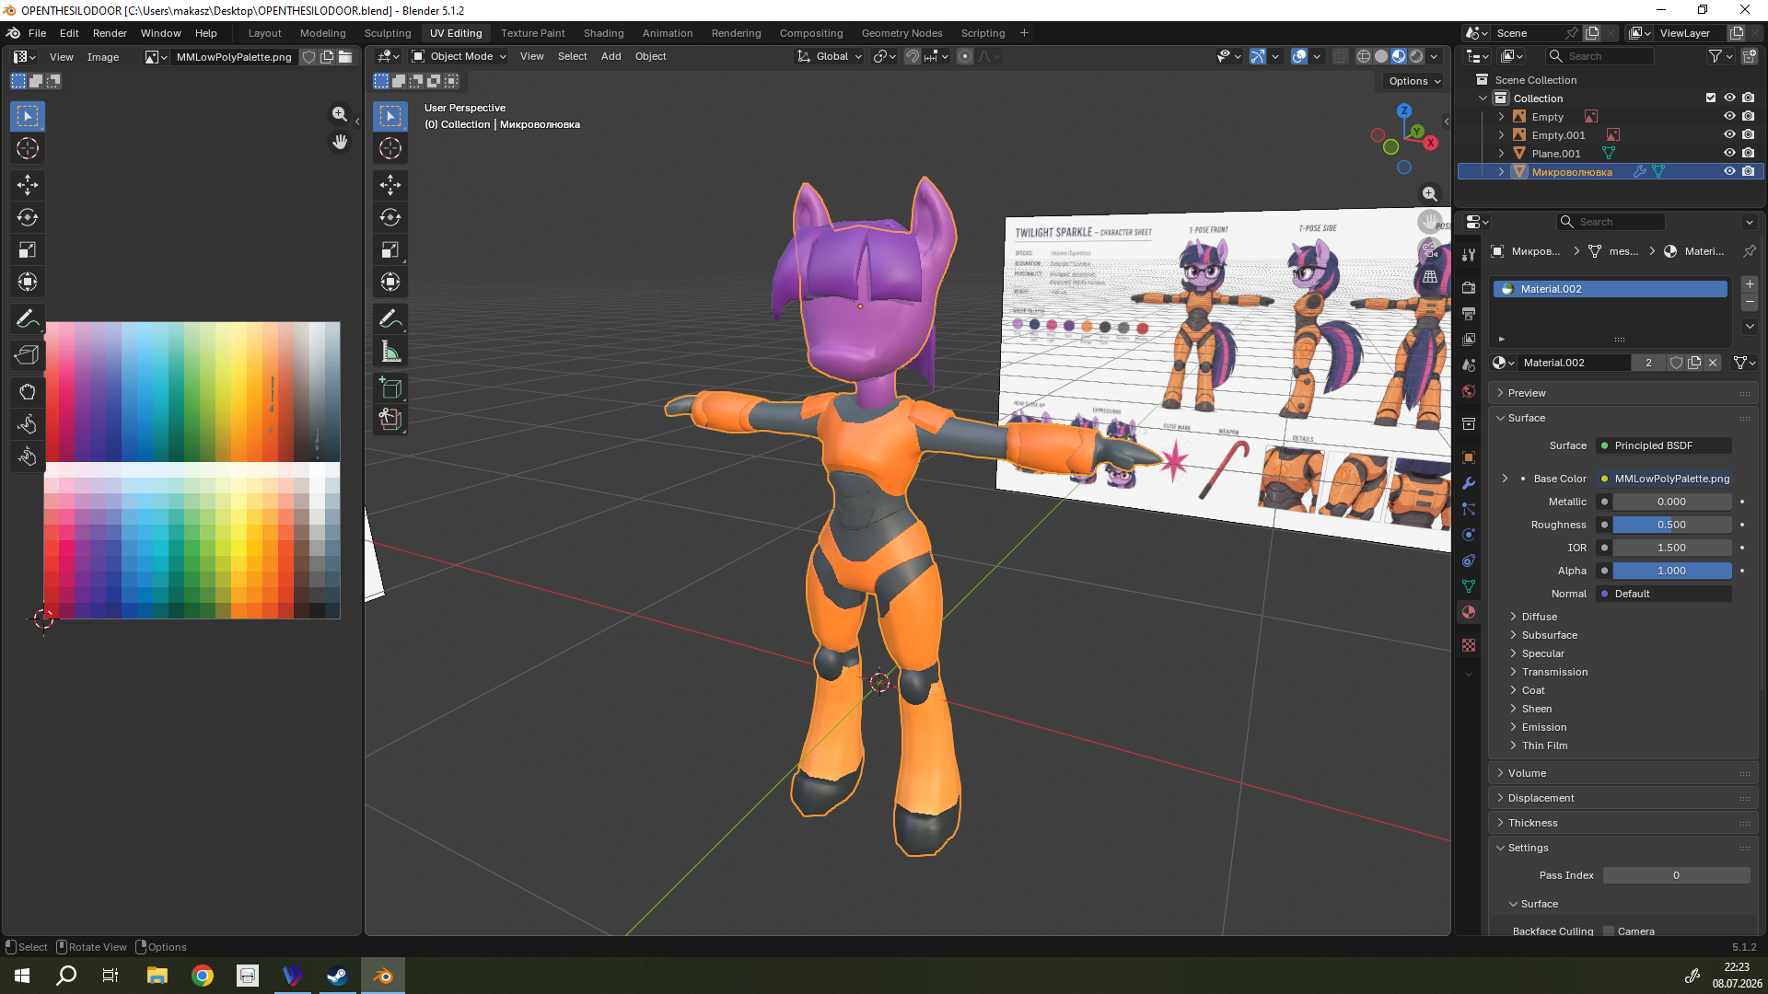Viewport: 1768px width, 994px height.
Task: Select the Grab tool in UV editor
Action: coord(28,392)
